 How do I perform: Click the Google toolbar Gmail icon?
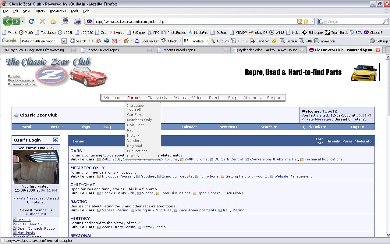click(114, 41)
